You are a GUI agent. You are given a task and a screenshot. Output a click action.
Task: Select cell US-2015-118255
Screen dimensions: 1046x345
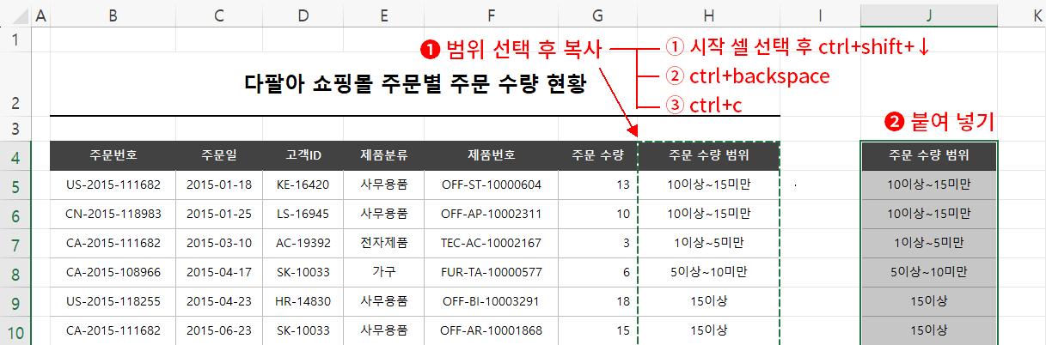113,302
